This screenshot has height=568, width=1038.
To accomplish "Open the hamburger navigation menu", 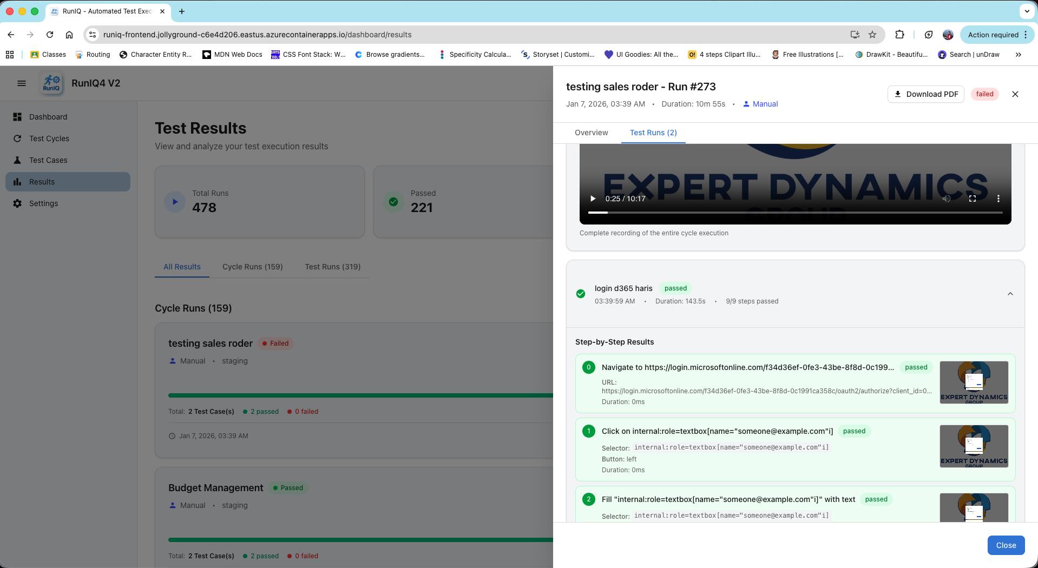I will [x=22, y=83].
